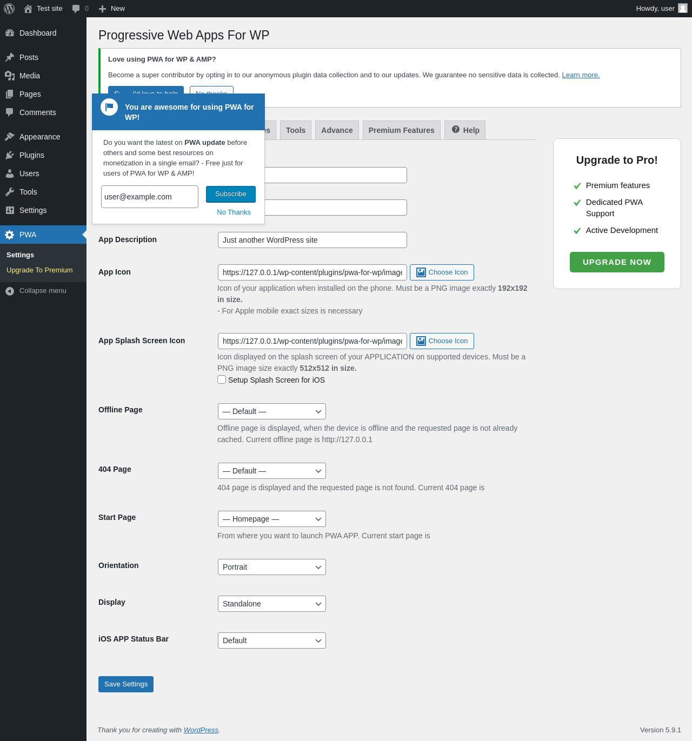Viewport: 692px width, 741px height.
Task: Click the Pages icon in sidebar
Action: click(x=10, y=94)
